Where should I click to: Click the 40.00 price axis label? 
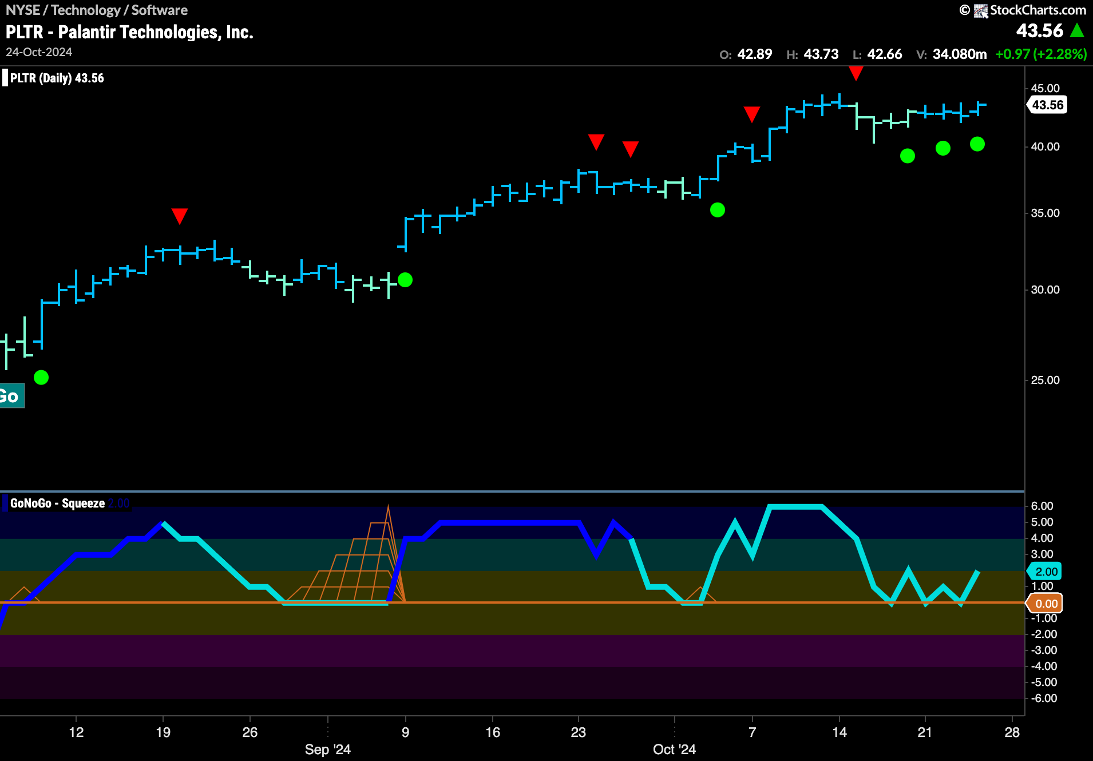[x=1045, y=147]
